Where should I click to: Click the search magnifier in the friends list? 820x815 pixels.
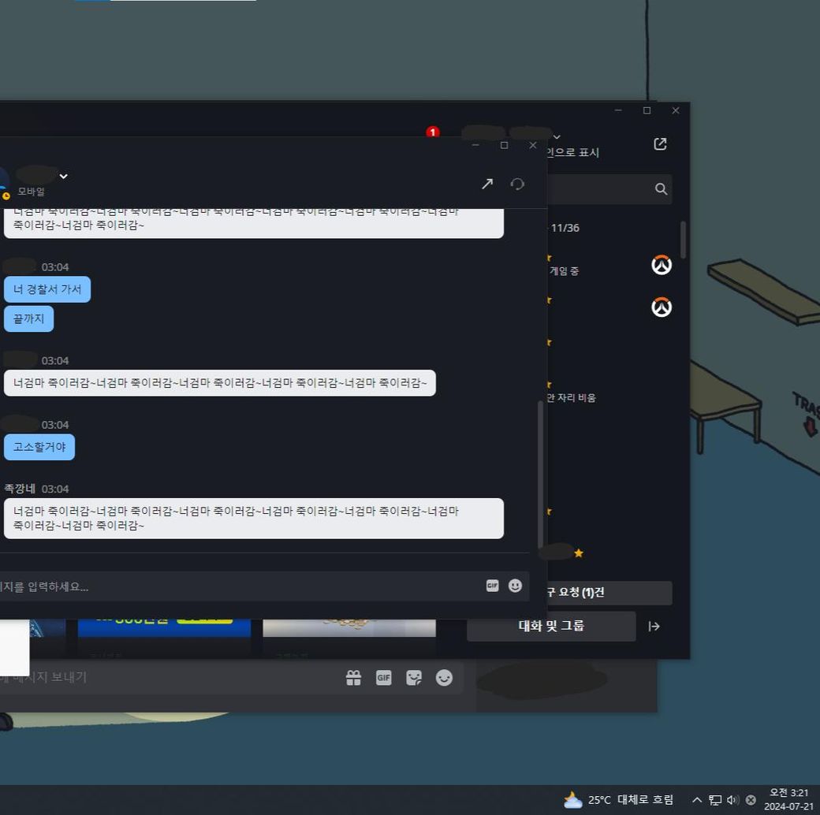pyautogui.click(x=661, y=189)
